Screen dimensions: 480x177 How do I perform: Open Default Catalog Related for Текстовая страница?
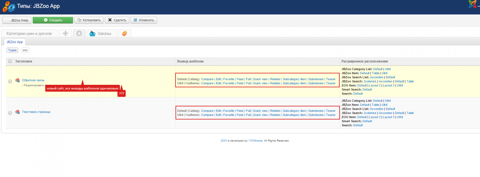coord(275,111)
